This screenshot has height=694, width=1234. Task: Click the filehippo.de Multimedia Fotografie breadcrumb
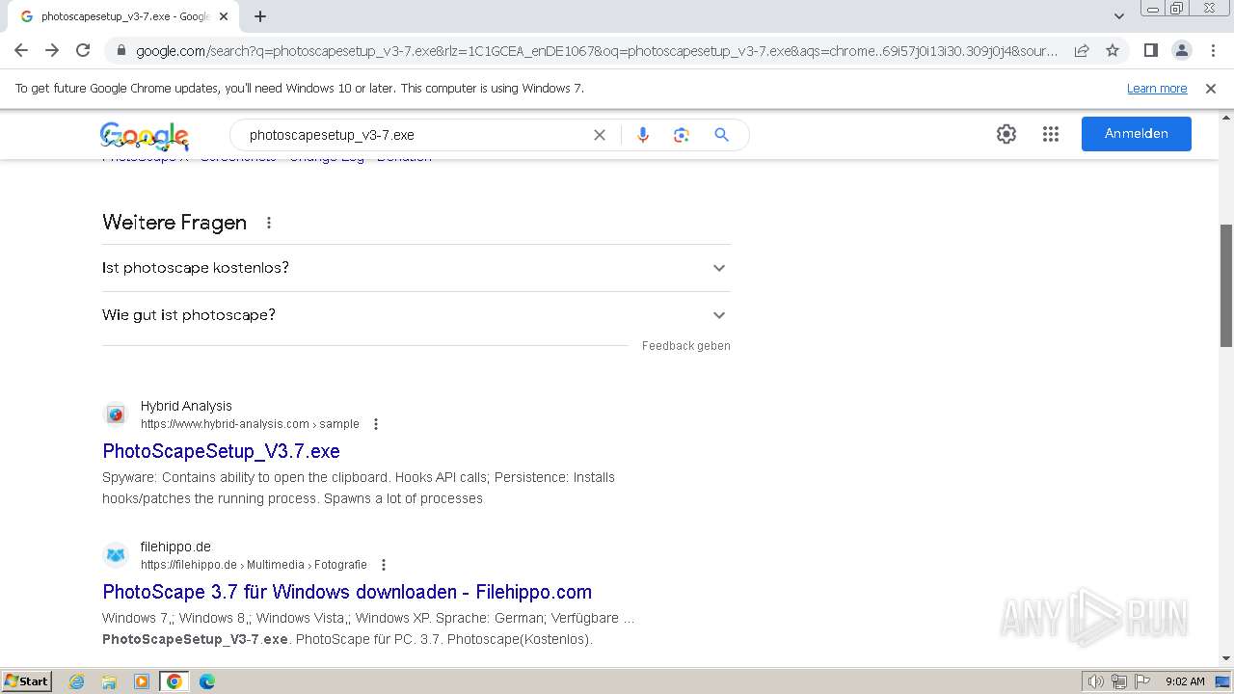coord(254,565)
